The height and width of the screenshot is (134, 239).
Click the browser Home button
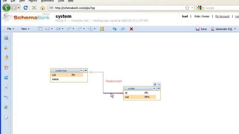click(43, 8)
